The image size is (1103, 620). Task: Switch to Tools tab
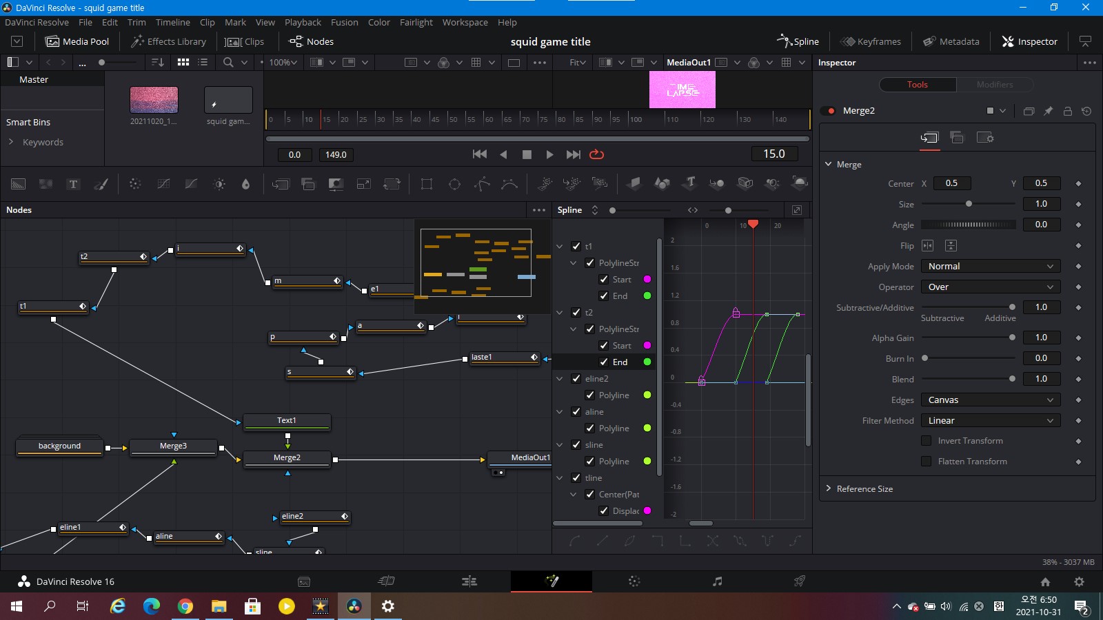918,85
